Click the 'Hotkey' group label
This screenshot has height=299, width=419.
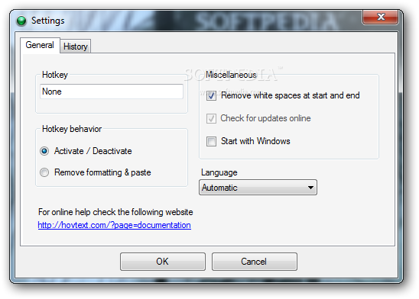coord(55,75)
